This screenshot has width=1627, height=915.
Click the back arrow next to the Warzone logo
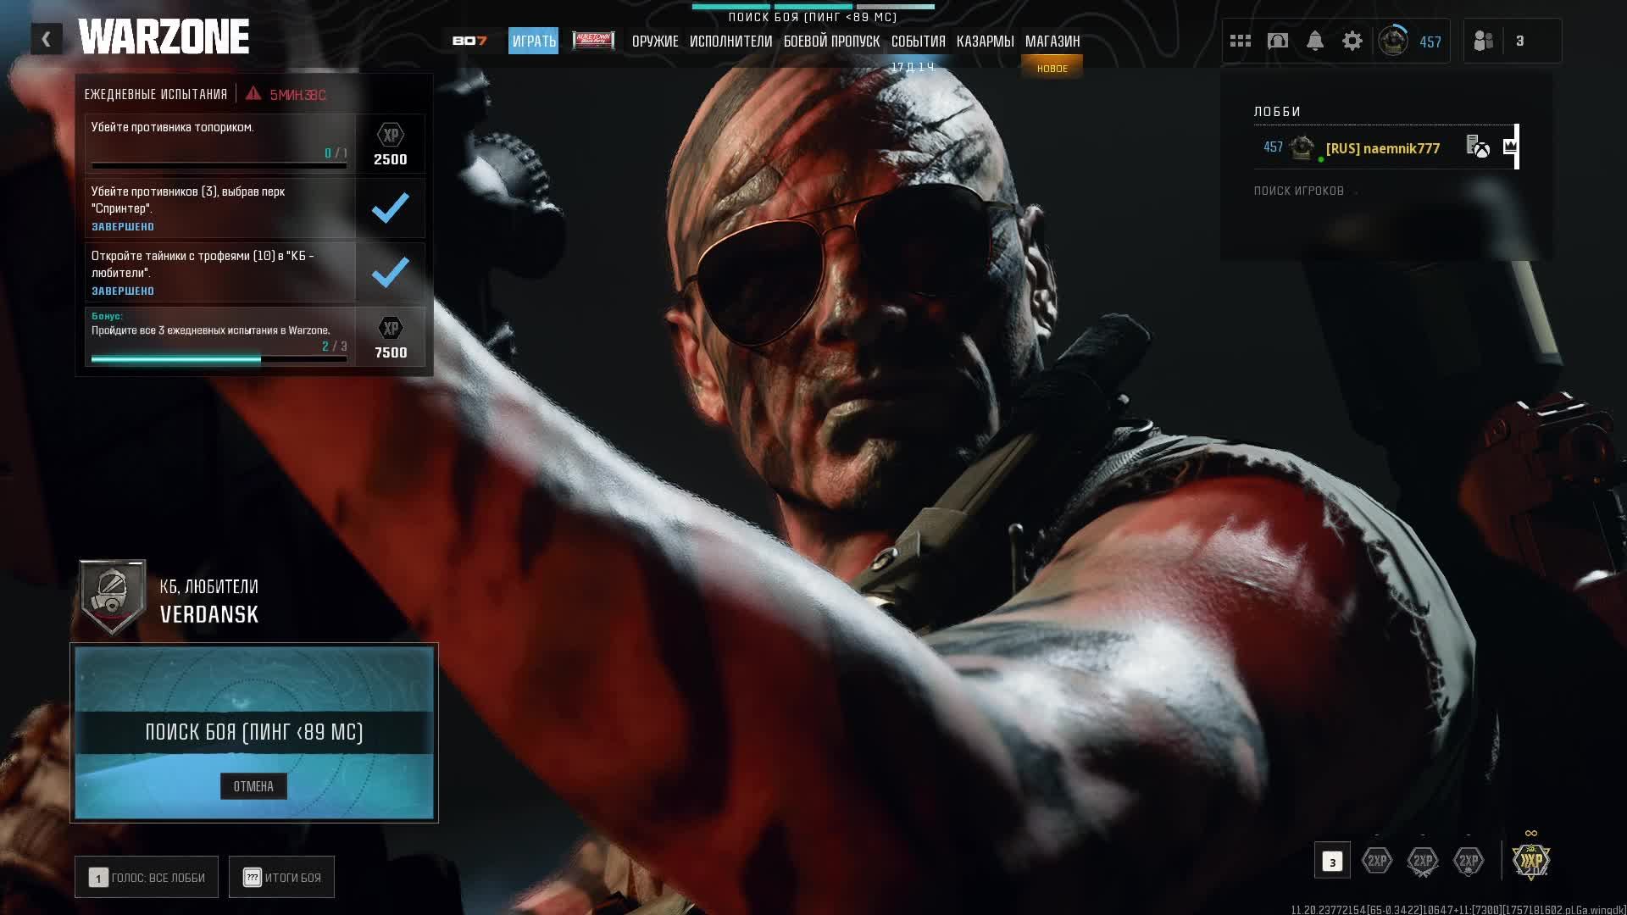coord(47,39)
